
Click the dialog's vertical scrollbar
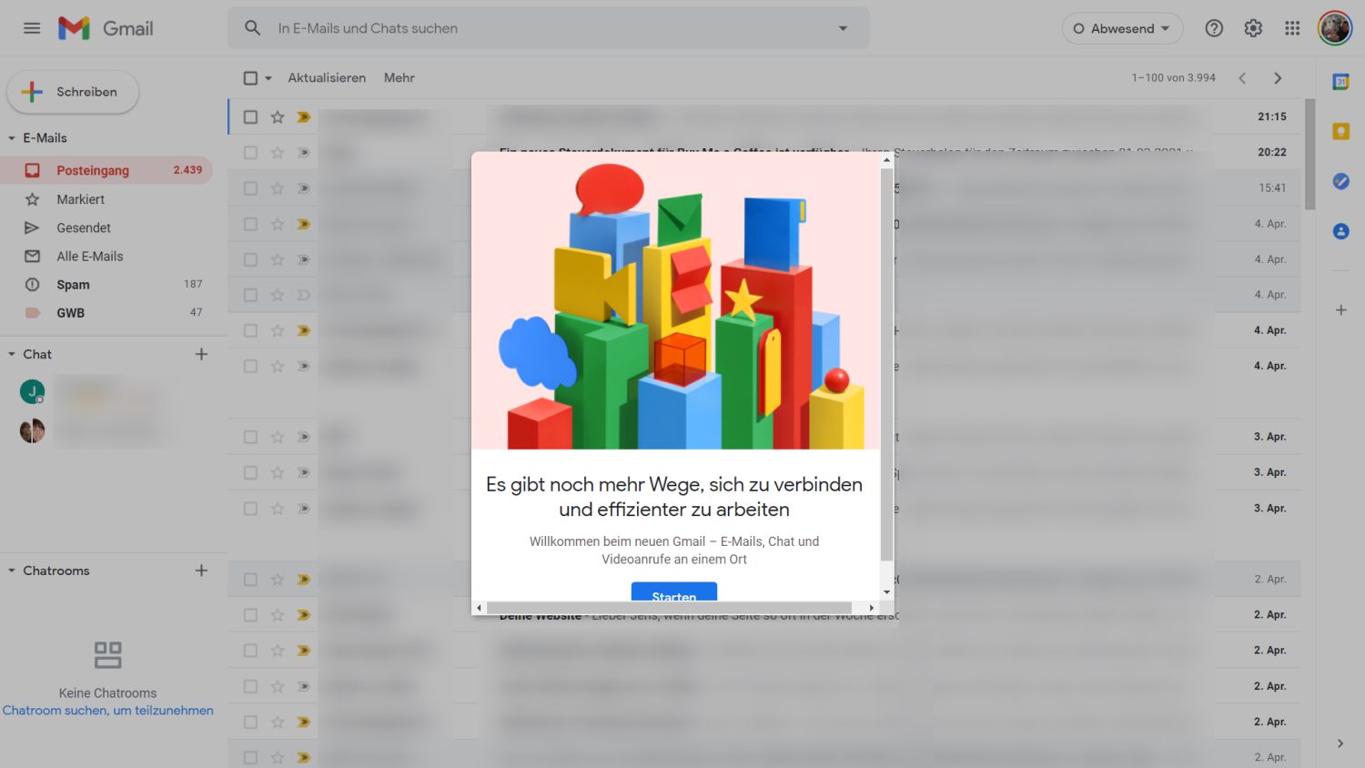pyautogui.click(x=886, y=364)
